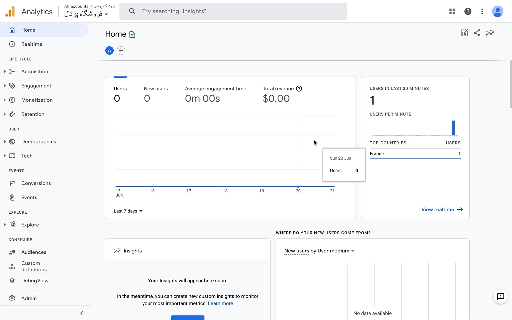The height and width of the screenshot is (320, 512).
Task: Open the Help question mark icon
Action: point(467,11)
